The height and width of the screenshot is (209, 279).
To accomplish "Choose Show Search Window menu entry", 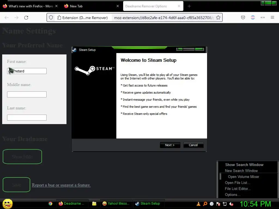I will tap(244, 165).
